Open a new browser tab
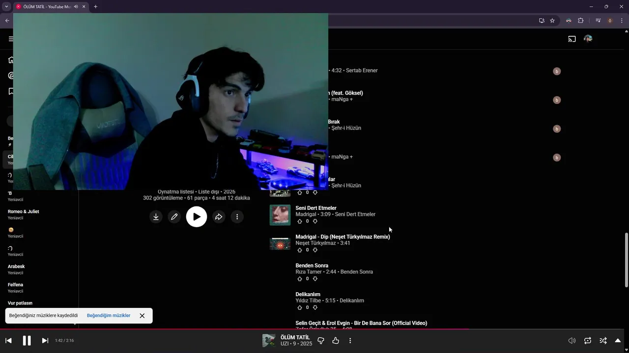Viewport: 629px width, 353px height. click(x=95, y=6)
